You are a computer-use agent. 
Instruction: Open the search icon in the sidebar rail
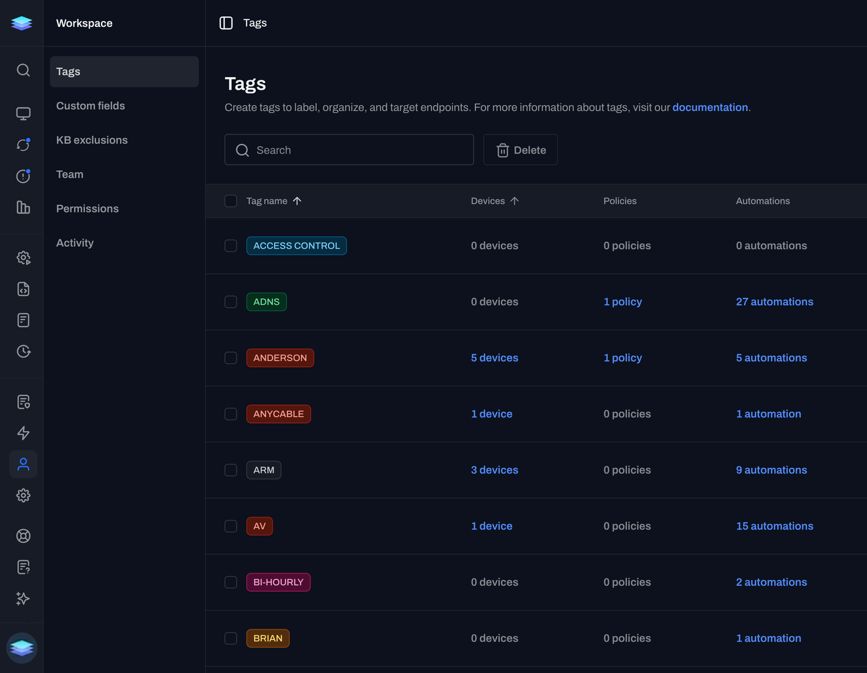tap(23, 70)
